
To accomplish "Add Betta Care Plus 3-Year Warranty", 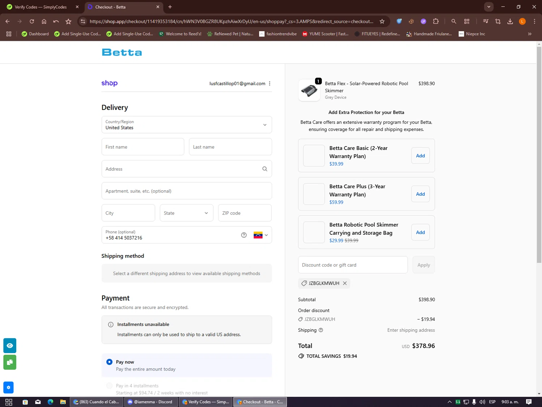I will pos(420,194).
